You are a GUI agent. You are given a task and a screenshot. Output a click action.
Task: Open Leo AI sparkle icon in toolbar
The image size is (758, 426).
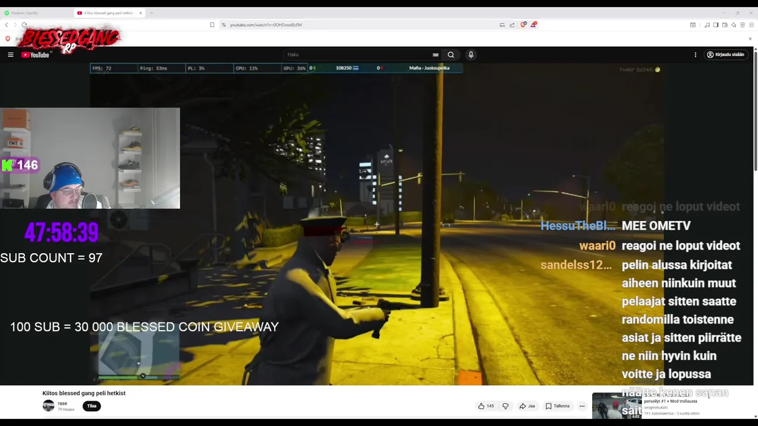tap(733, 25)
